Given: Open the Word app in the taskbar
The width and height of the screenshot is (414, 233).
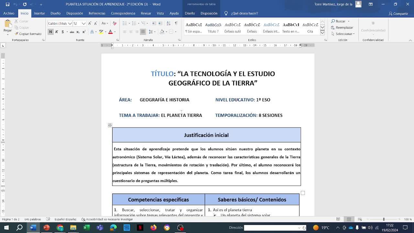Looking at the screenshot, I should coord(33,227).
